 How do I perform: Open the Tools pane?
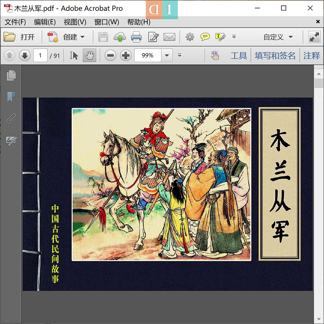point(239,56)
